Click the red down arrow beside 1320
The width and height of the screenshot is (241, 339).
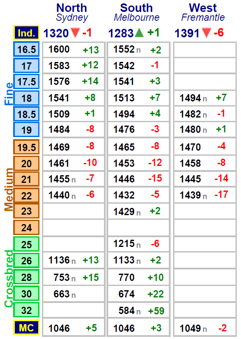coord(75,33)
